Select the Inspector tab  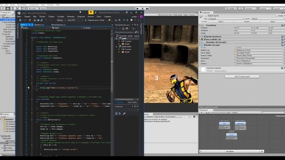(206, 12)
